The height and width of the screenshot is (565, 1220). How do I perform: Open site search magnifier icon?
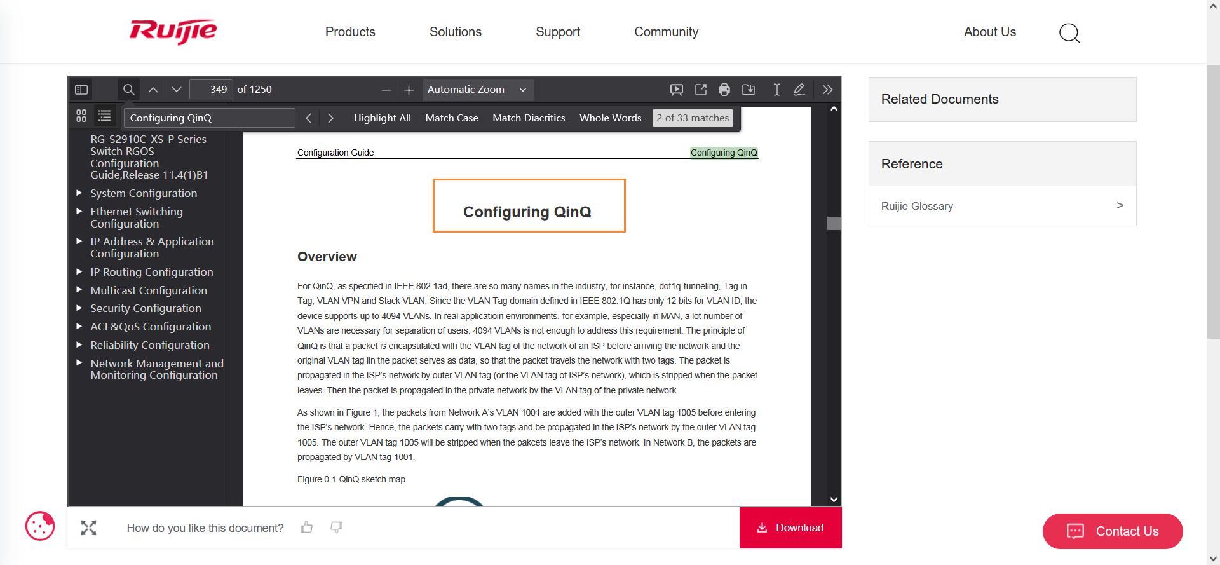[1069, 32]
